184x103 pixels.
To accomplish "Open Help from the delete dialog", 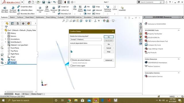I will (x=109, y=52).
